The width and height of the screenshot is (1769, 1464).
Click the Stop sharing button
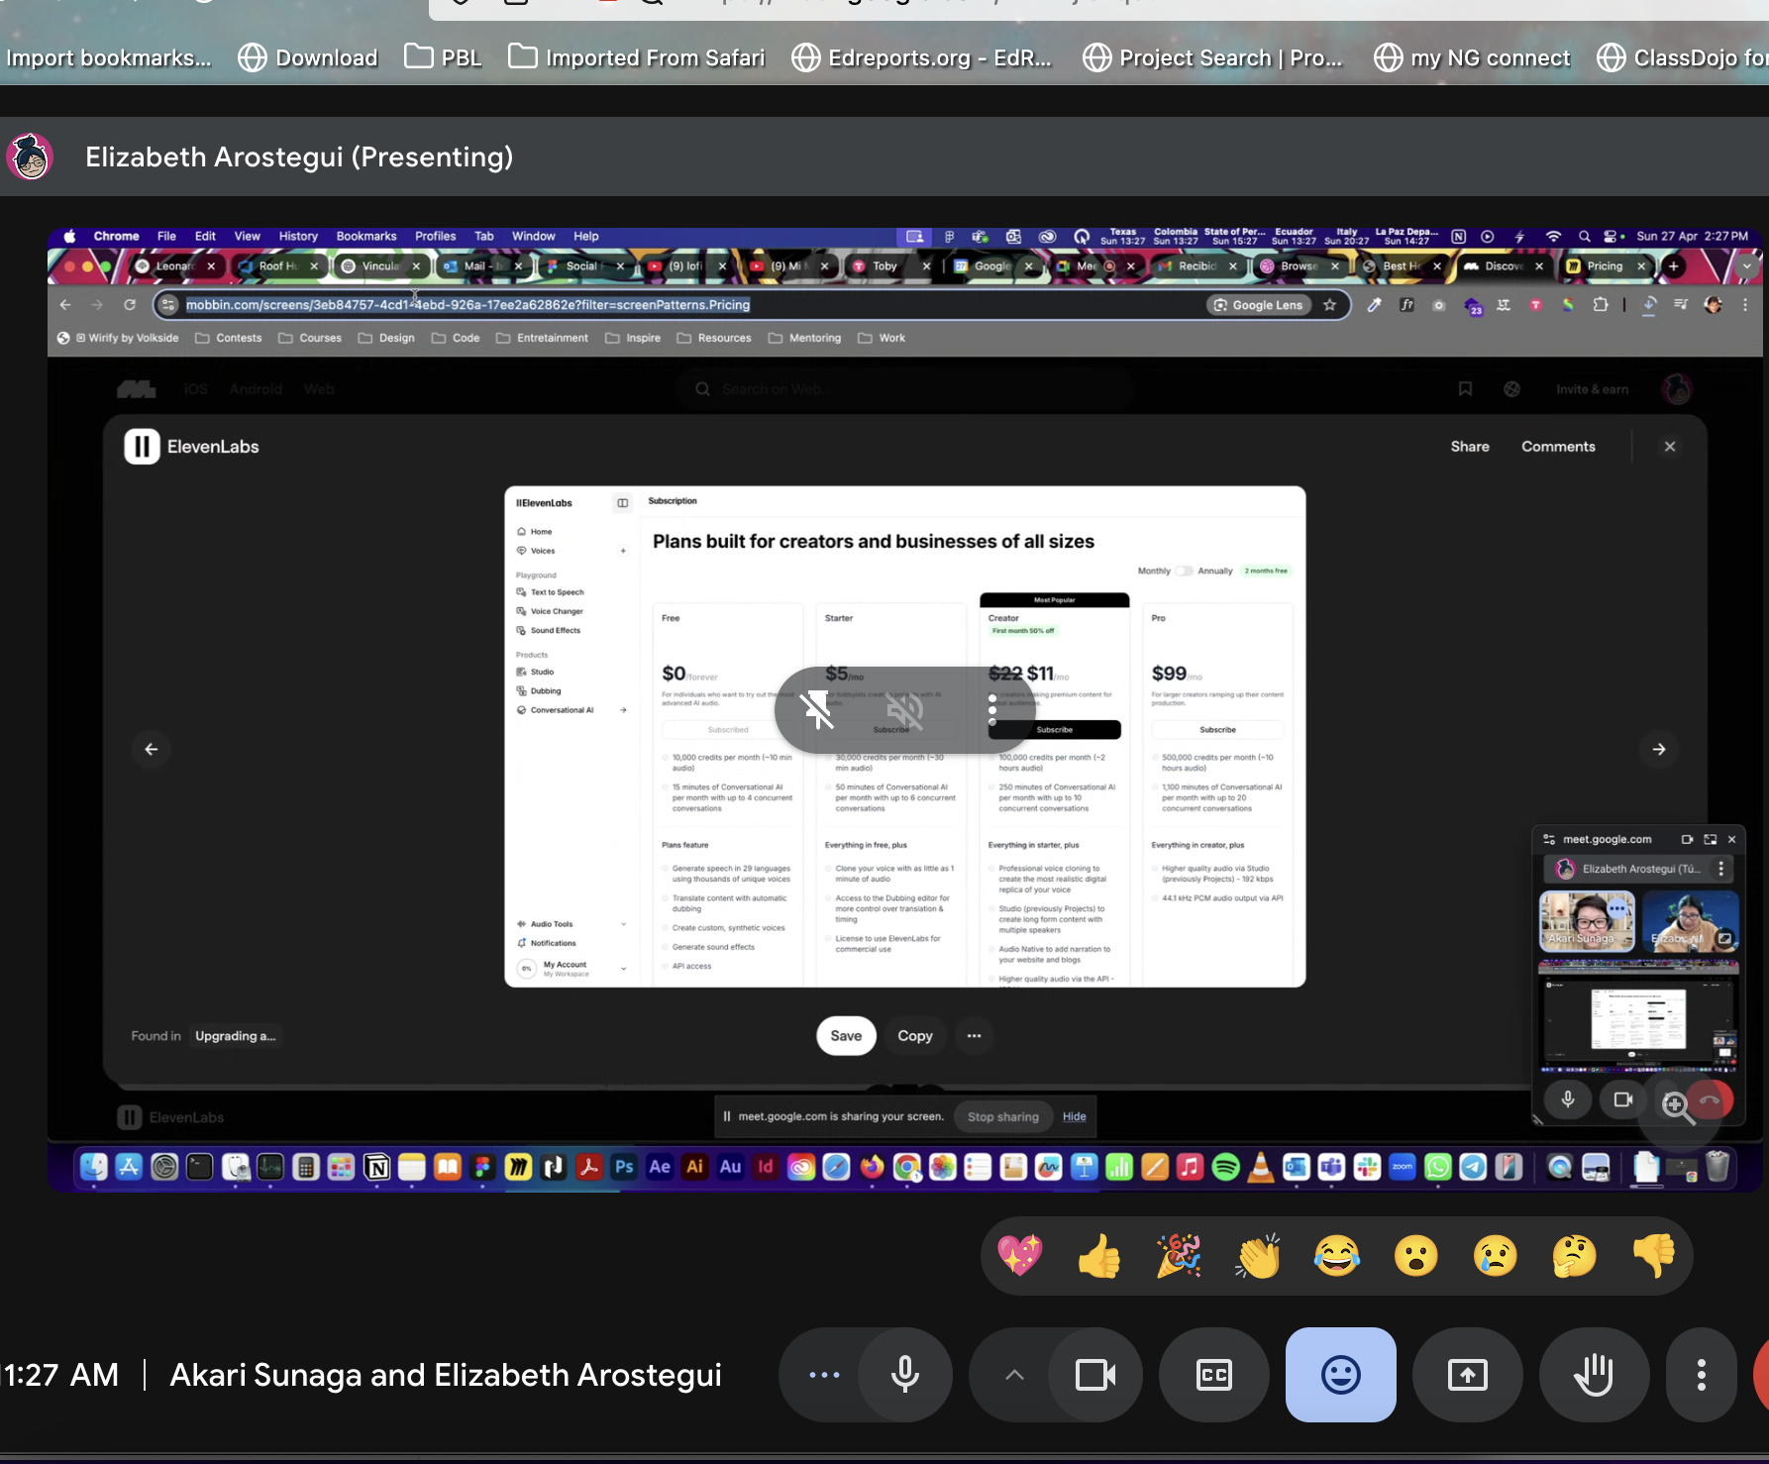1003,1116
